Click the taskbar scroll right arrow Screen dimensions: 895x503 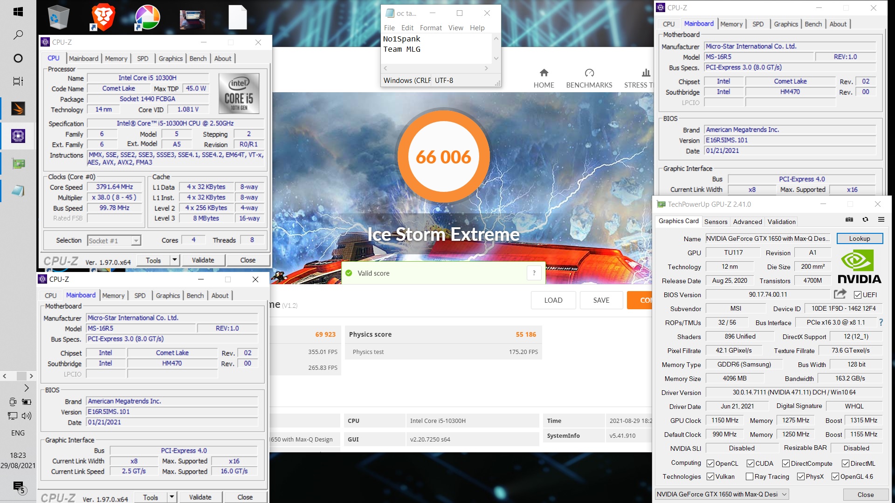coord(31,376)
